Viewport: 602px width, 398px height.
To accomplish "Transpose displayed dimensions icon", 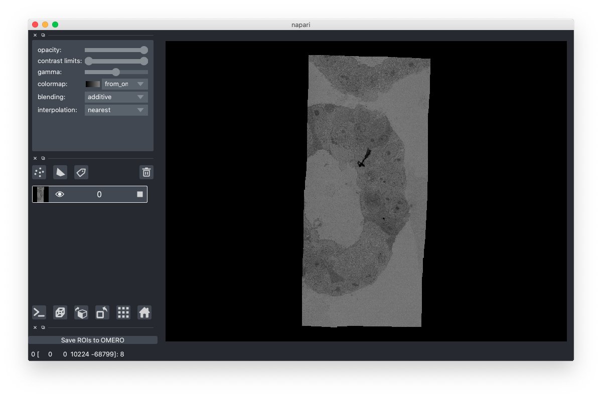I will pyautogui.click(x=102, y=312).
